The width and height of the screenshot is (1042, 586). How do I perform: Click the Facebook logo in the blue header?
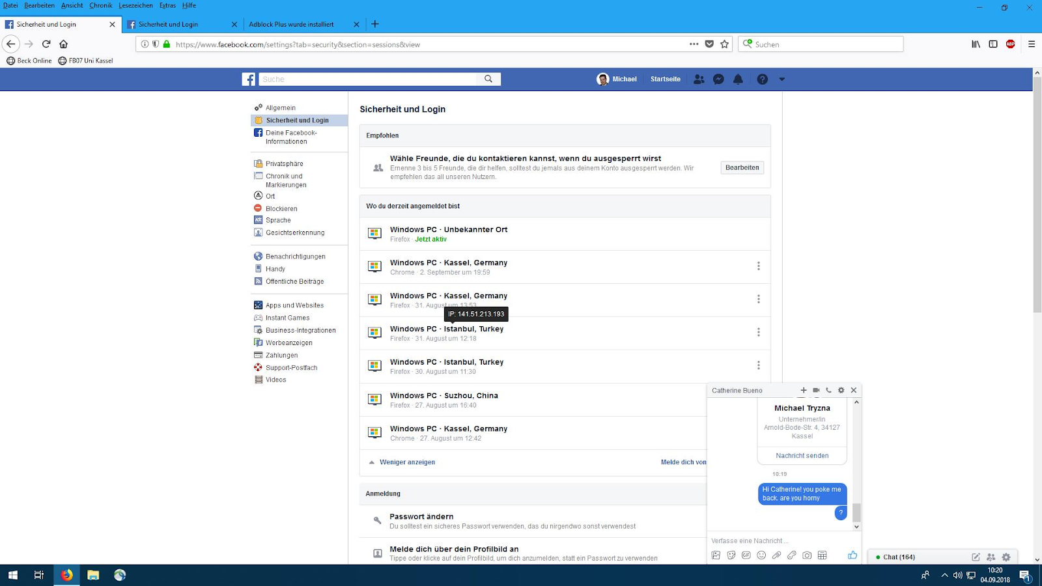pos(248,79)
